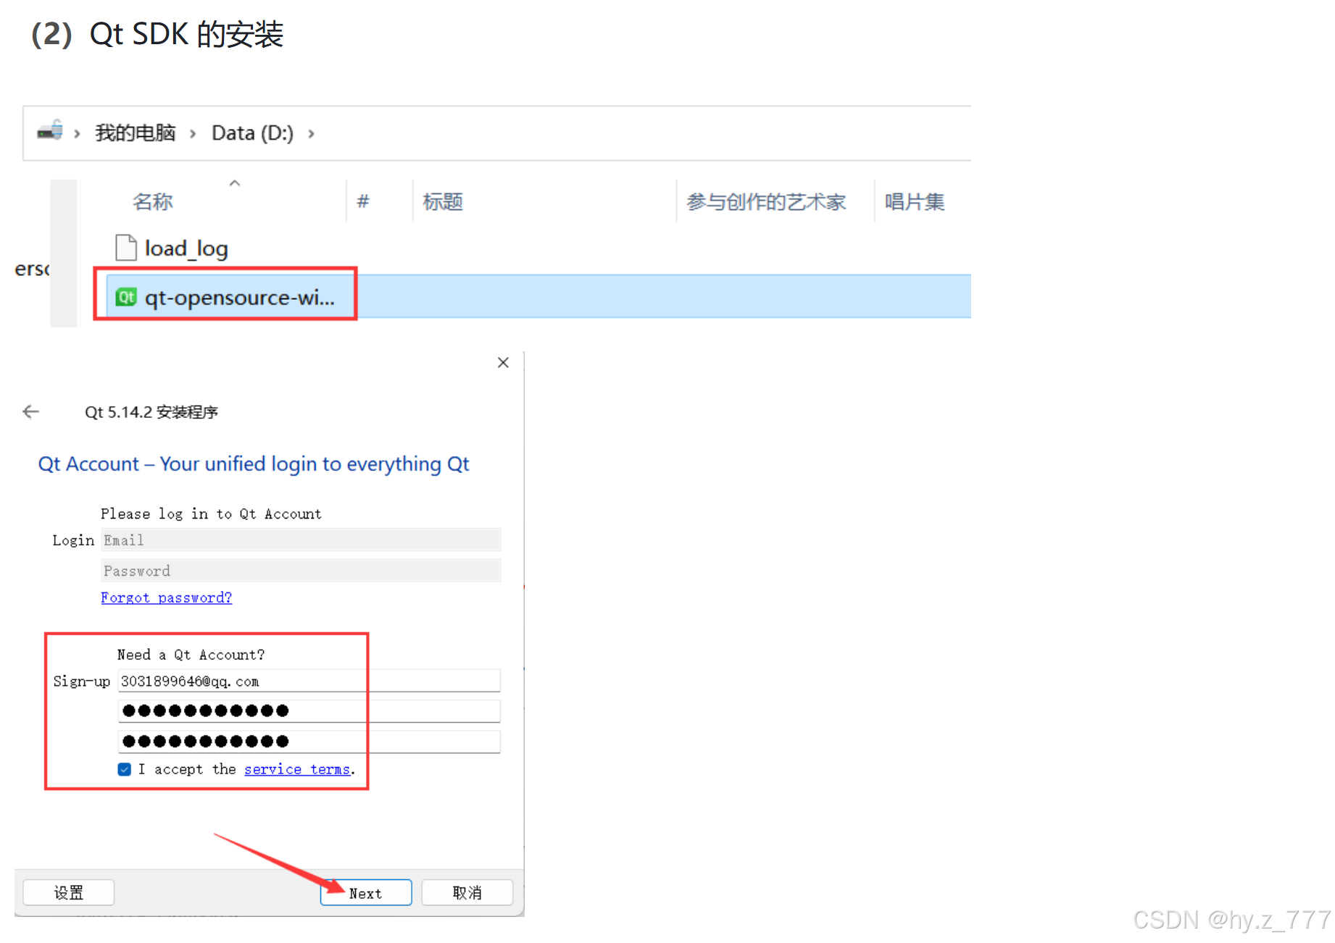Select the load_log file name
Image resolution: width=1335 pixels, height=943 pixels.
pyautogui.click(x=186, y=248)
